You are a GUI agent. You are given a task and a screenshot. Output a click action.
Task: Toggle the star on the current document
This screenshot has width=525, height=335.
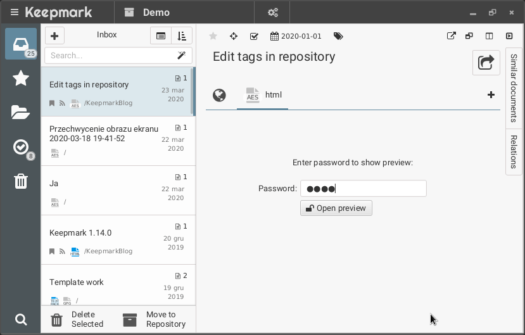tap(213, 36)
